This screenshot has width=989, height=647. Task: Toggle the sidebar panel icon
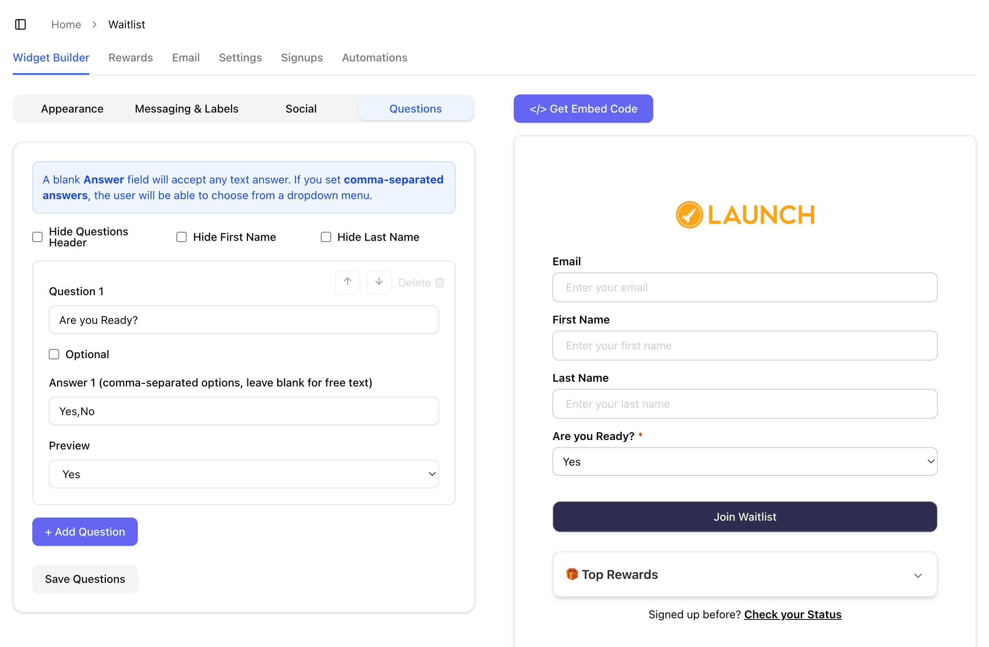20,24
